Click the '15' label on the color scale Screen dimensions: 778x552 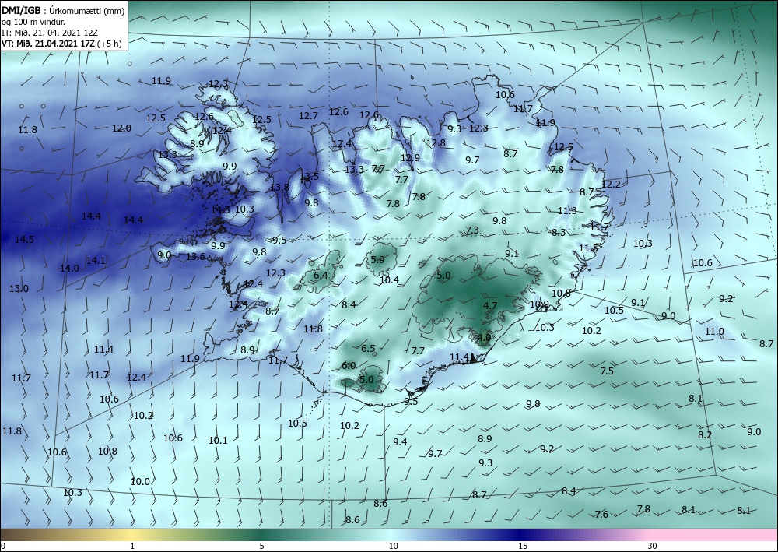[523, 546]
